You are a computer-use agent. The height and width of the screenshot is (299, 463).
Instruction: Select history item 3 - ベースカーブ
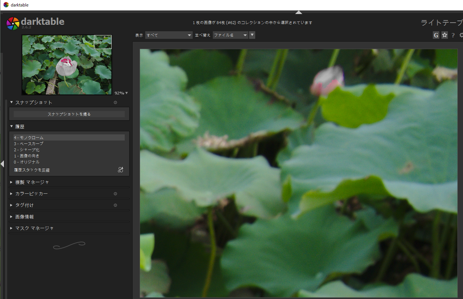(69, 144)
